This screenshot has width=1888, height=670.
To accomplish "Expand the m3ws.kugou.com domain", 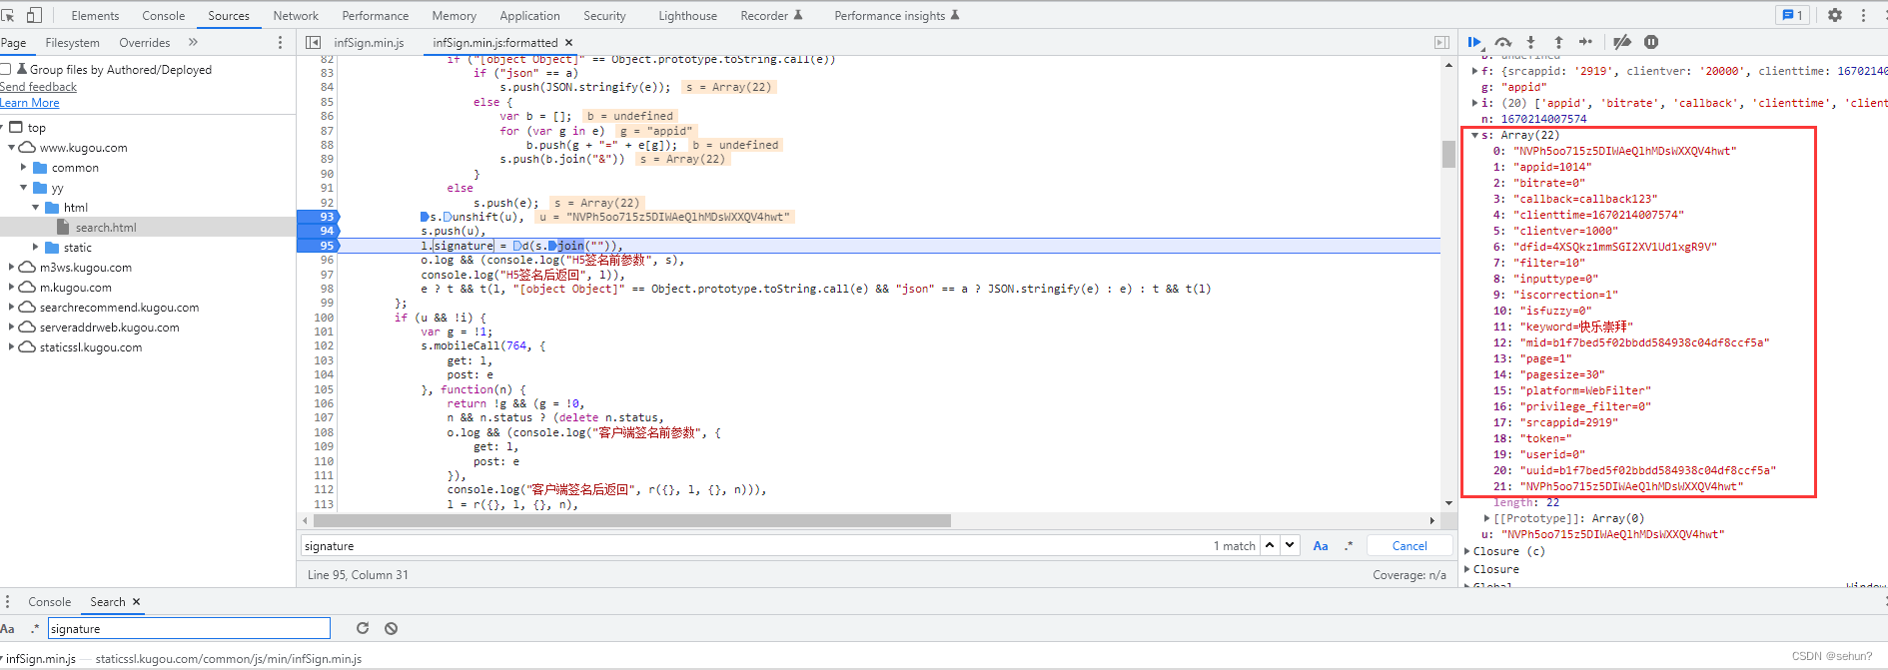I will coord(12,268).
